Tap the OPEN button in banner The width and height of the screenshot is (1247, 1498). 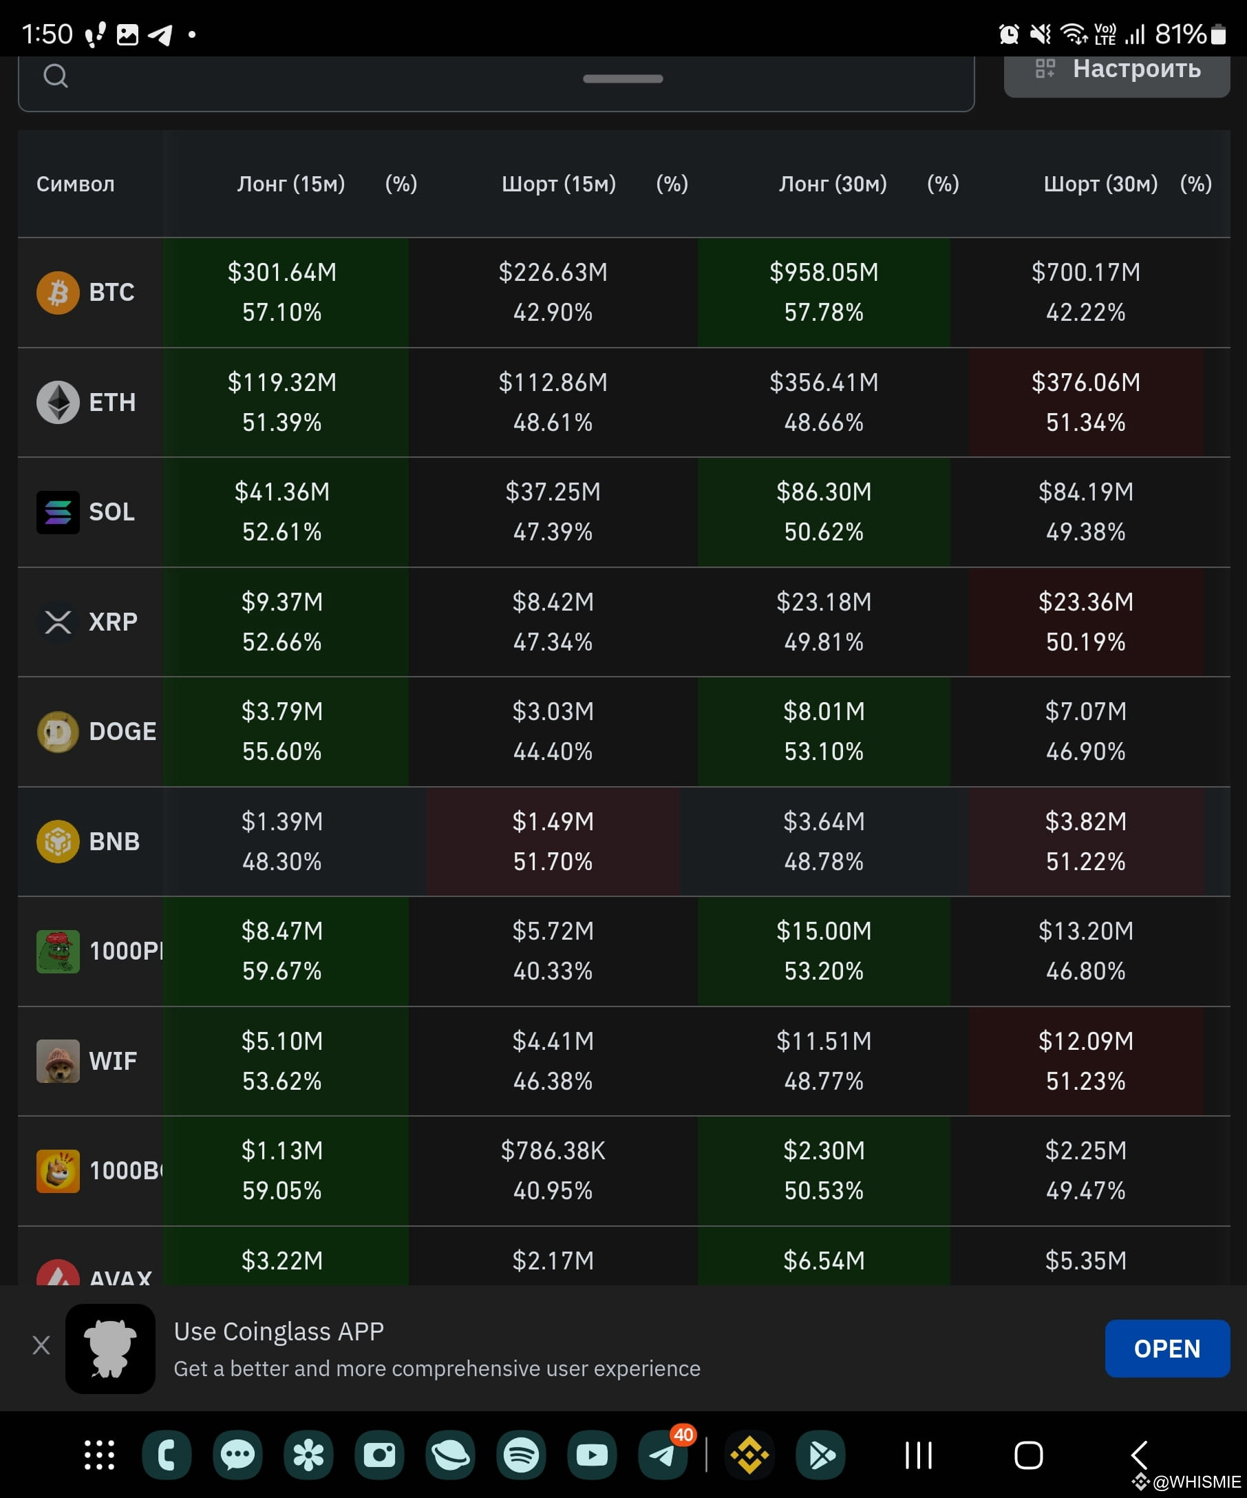click(1167, 1349)
